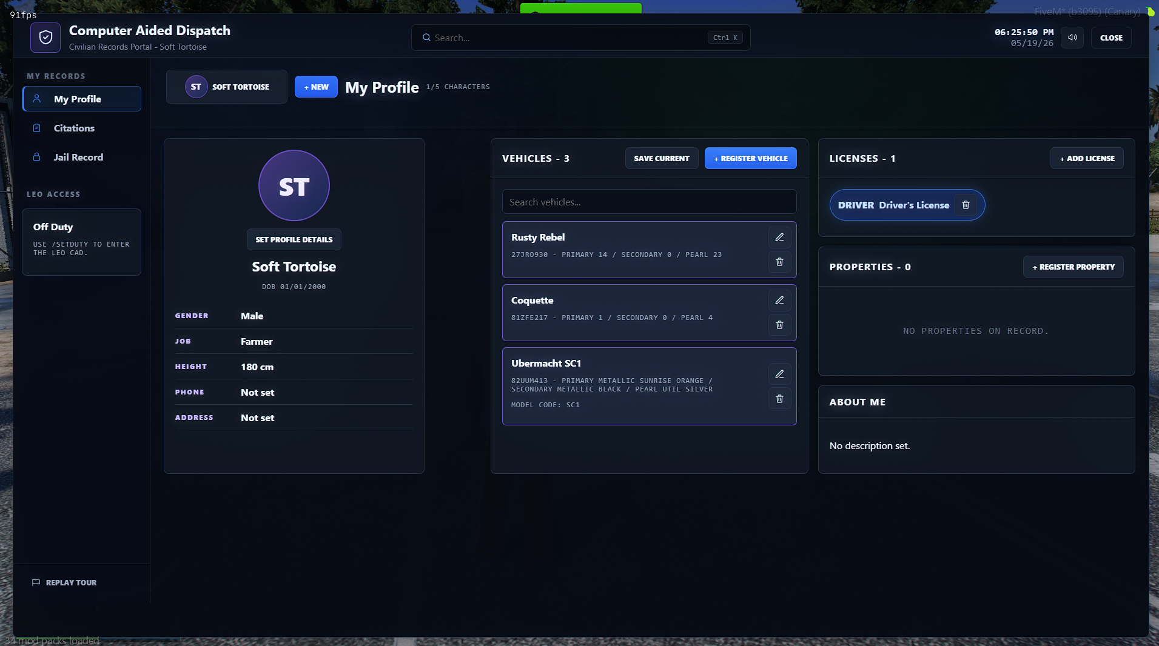Click the Soft Tortoise profile name

(294, 267)
